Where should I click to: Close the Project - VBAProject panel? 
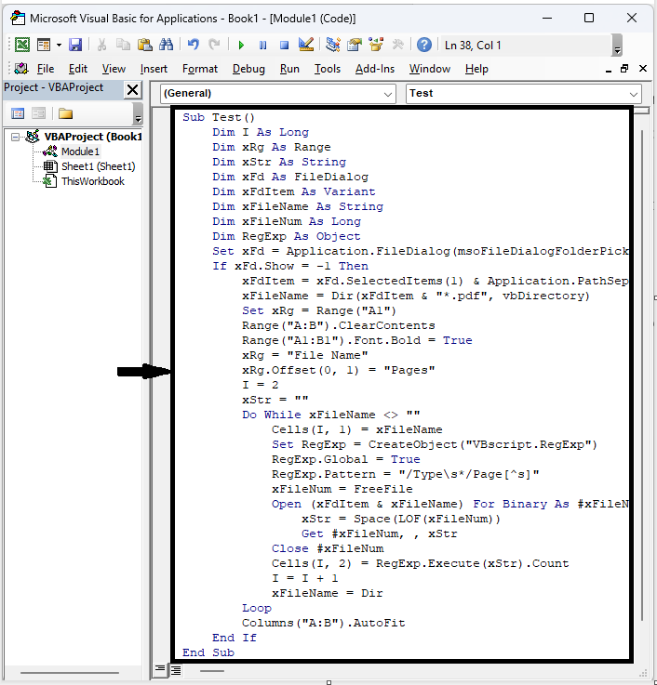coord(133,89)
